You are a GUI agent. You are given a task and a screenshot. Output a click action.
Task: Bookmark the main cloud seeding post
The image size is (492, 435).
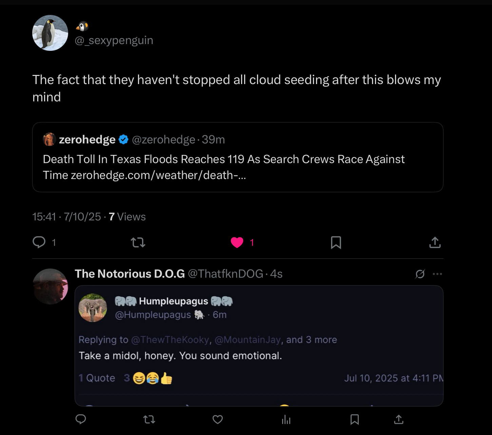[x=336, y=242]
